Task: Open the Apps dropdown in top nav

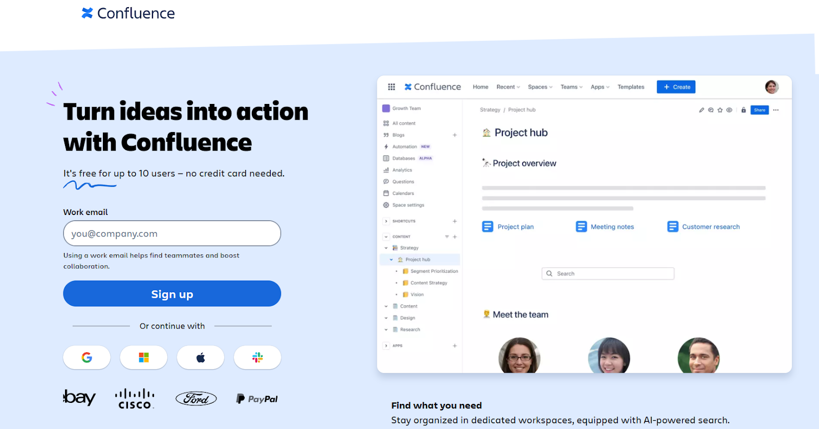Action: pos(600,87)
